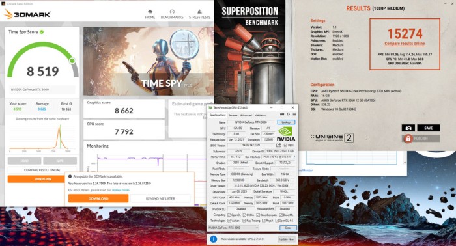Click the GPU-Z screenshot camera icon

(282, 114)
